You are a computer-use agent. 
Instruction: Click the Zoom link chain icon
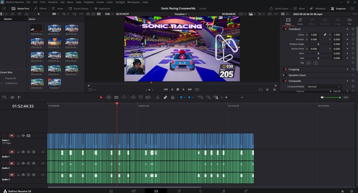tap(325, 35)
